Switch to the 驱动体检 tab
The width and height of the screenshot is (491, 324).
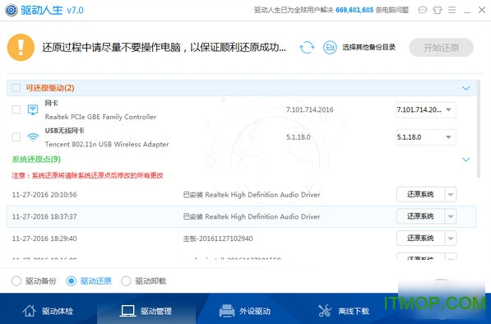coord(48,311)
